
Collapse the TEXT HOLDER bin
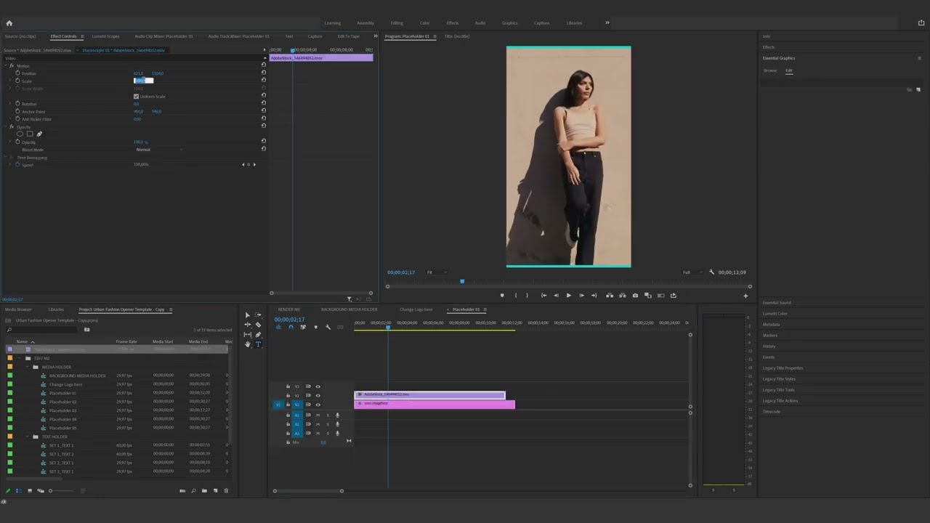[28, 437]
